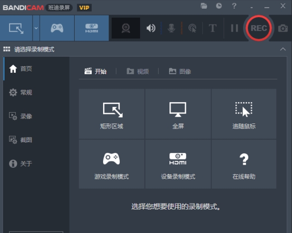Screen dimensions: 292x233
Task: Choose the 设备录制模式 tile
Action: point(178,164)
